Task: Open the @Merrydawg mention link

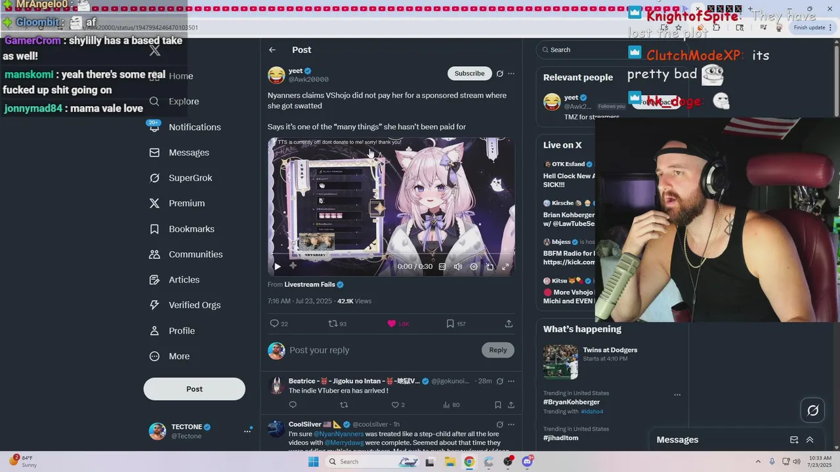Action: tap(344, 443)
